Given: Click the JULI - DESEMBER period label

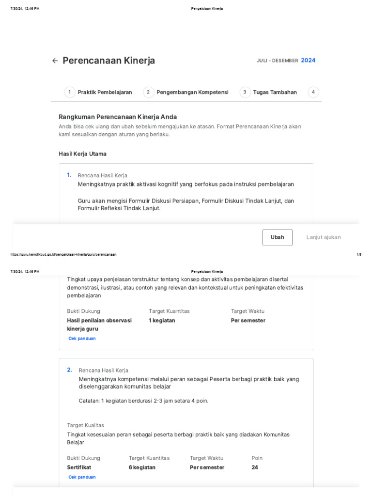Looking at the screenshot, I should 278,61.
